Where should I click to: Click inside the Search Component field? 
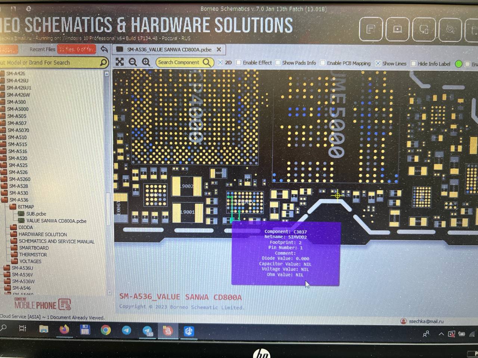click(179, 62)
